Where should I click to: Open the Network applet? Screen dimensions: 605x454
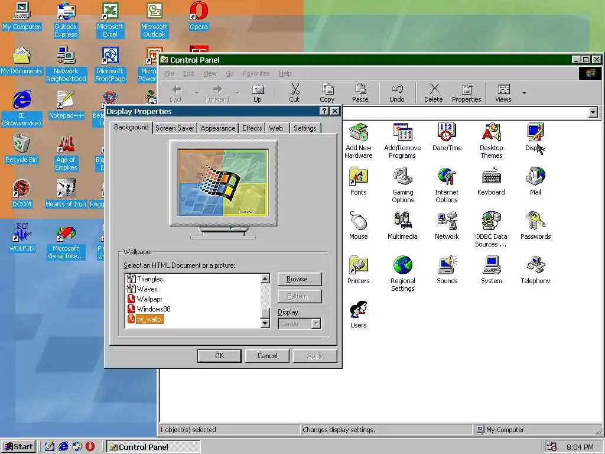tap(447, 226)
